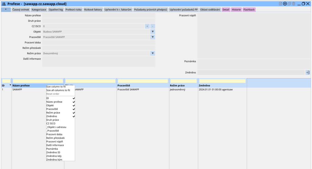This screenshot has width=312, height=169.
Task: Expand the Režim práce dropdown
Action: click(152, 53)
